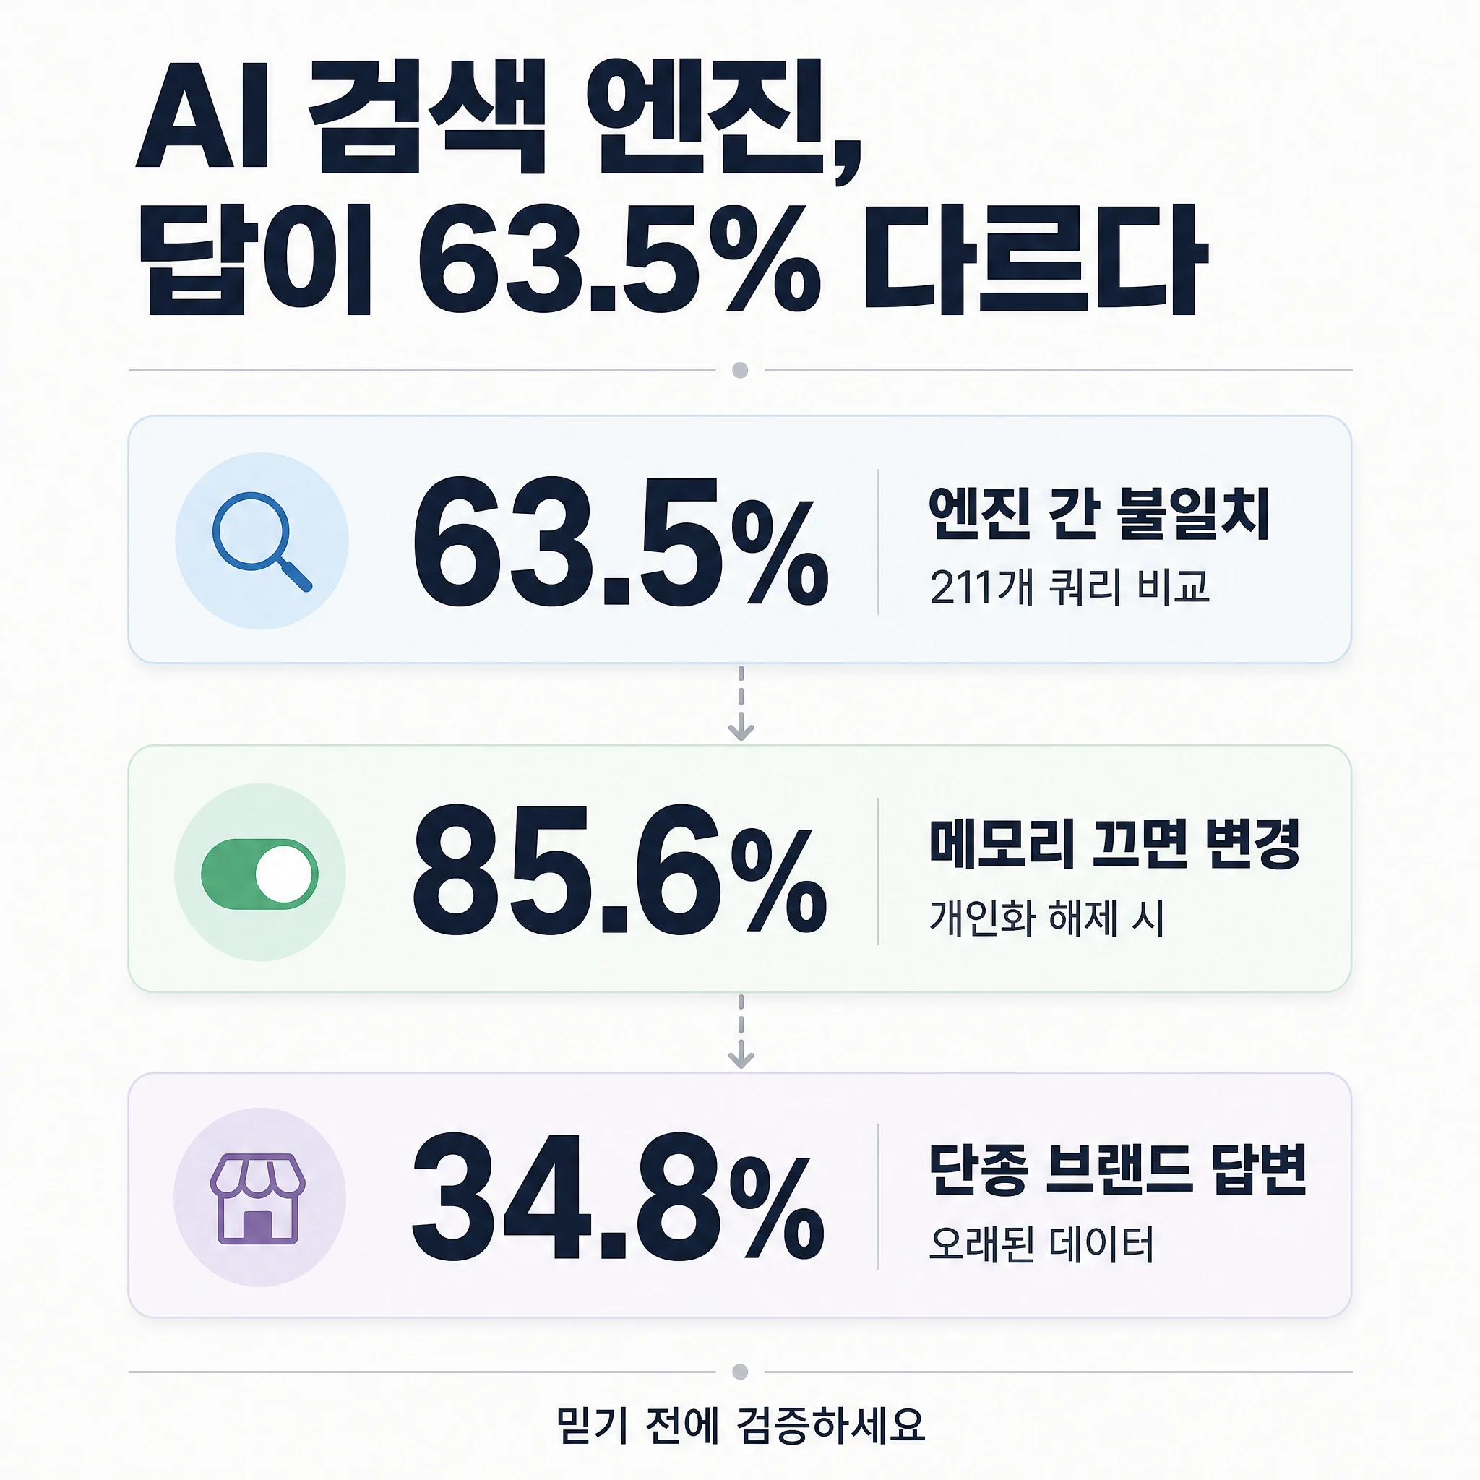Image resolution: width=1480 pixels, height=1480 pixels.
Task: Click the '오래된 데이터' subtitle
Action: tap(1041, 1244)
